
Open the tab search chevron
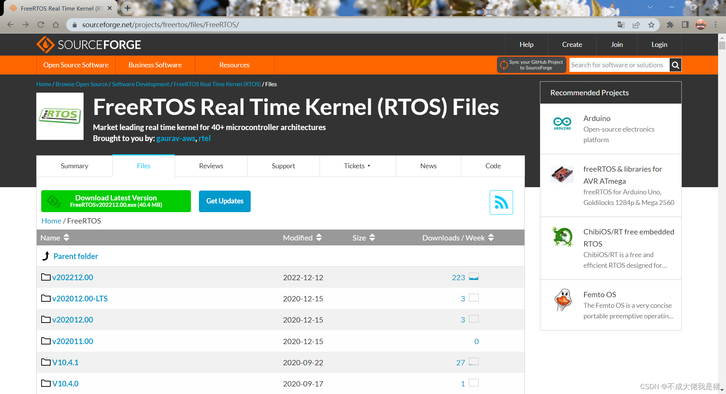click(650, 7)
